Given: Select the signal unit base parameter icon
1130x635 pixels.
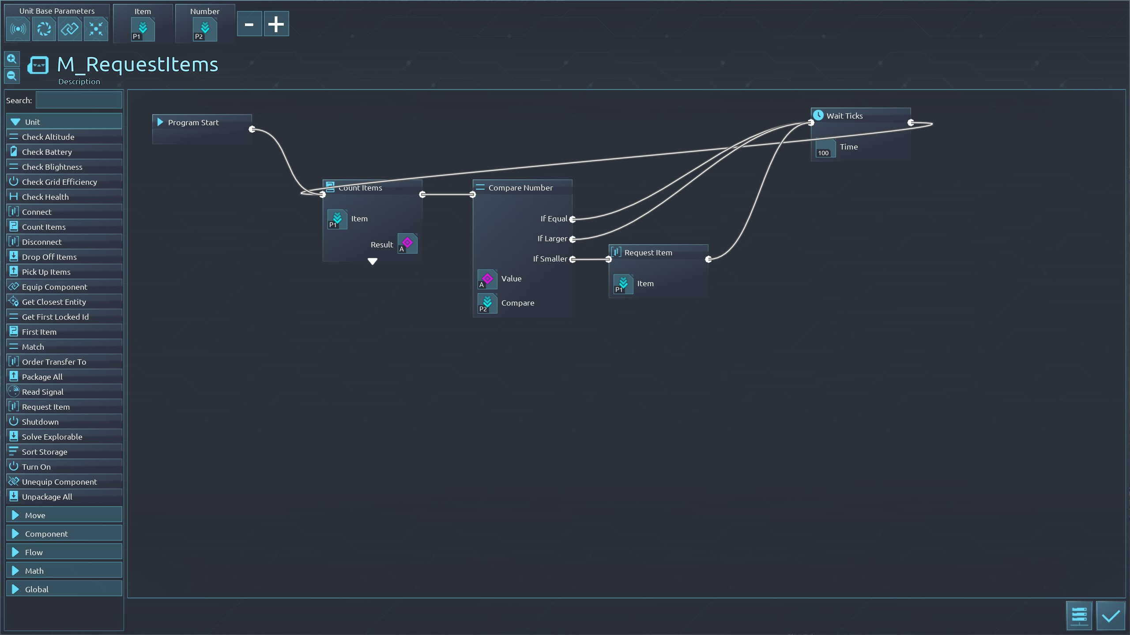Looking at the screenshot, I should coord(18,30).
